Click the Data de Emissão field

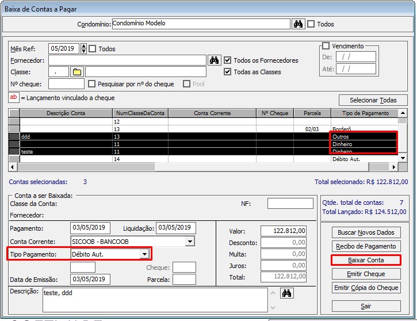point(90,279)
